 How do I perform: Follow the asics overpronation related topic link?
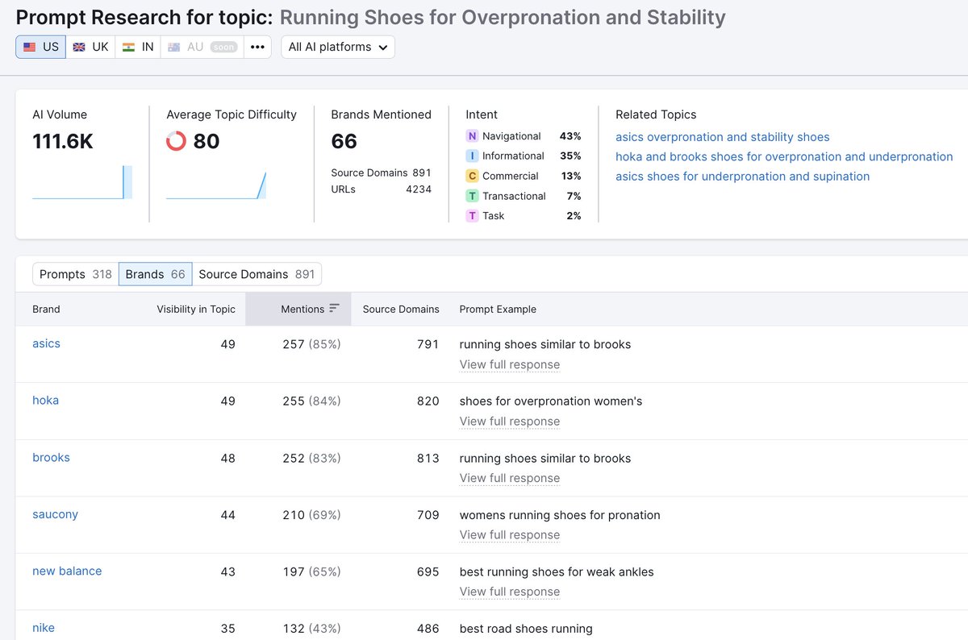[x=723, y=137]
